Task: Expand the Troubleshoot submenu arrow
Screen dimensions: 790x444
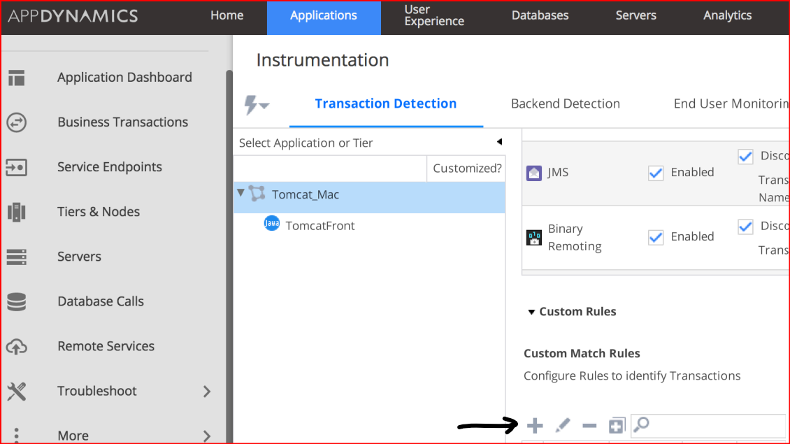Action: tap(206, 392)
